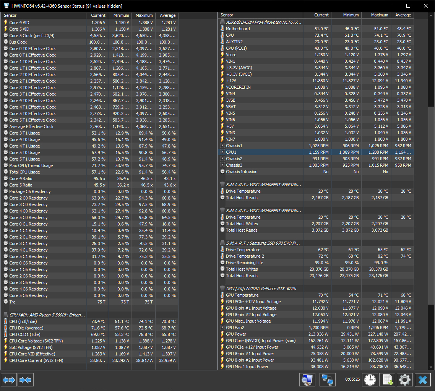Click the power icon next to GPU Power
The width and height of the screenshot is (435, 391).
tap(222, 334)
